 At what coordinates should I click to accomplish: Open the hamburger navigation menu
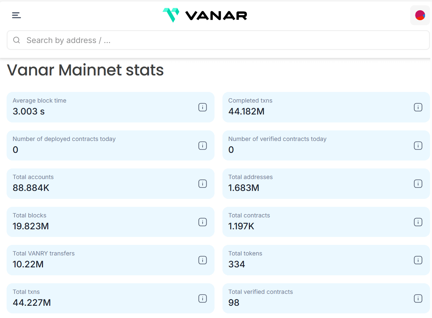click(17, 15)
